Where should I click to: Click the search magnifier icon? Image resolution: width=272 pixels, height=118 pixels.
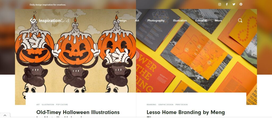click(240, 21)
